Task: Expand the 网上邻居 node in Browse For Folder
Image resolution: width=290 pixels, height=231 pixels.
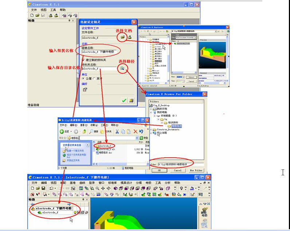Action: point(151,133)
